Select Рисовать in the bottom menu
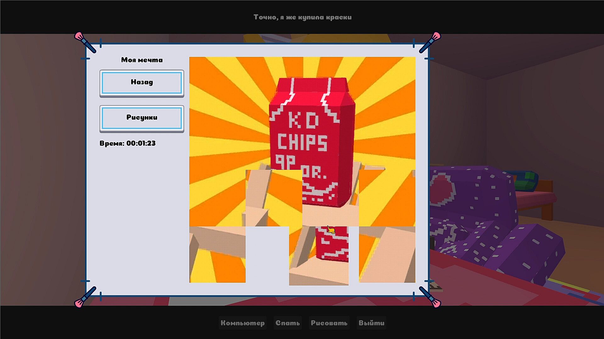 point(329,323)
